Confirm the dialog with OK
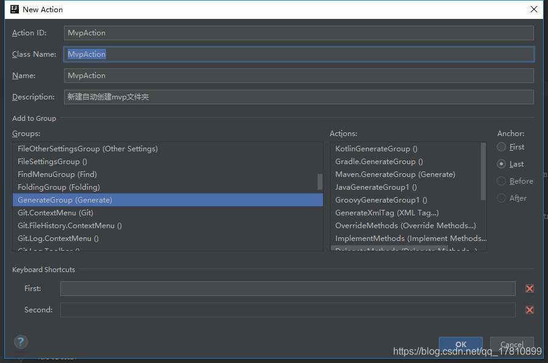This screenshot has width=548, height=363. click(461, 344)
